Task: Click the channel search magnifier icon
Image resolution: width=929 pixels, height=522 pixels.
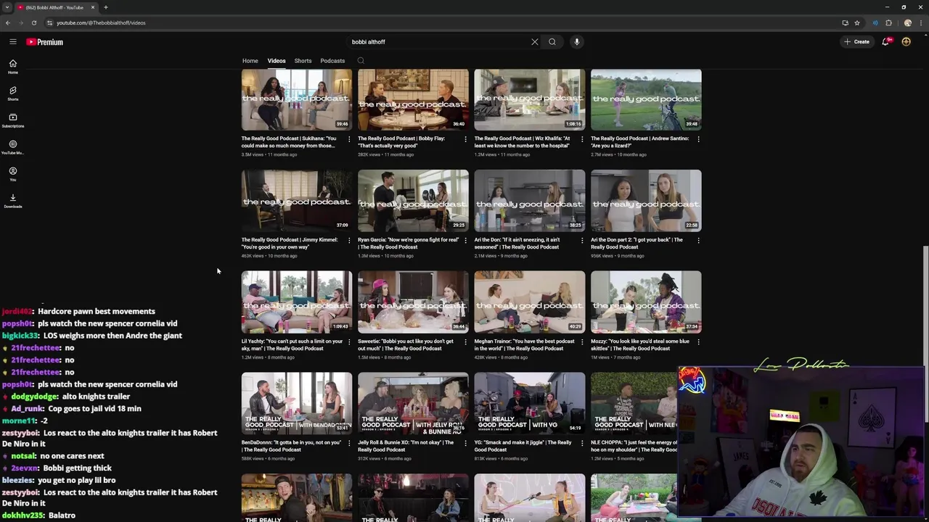Action: 361,61
